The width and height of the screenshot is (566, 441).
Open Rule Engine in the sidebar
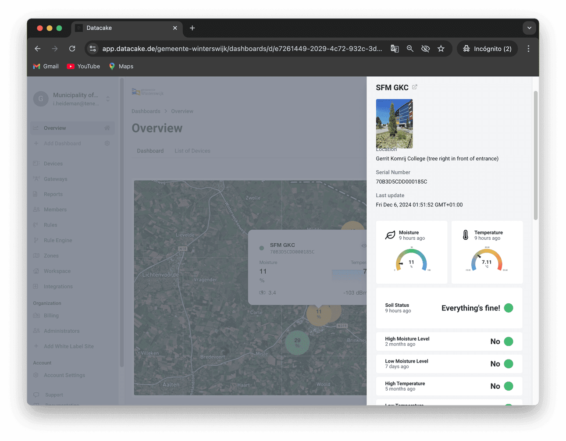point(58,240)
